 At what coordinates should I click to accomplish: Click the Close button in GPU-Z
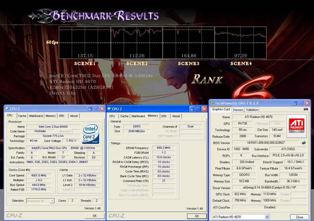(x=299, y=217)
